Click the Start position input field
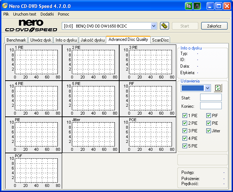 coord(211,97)
